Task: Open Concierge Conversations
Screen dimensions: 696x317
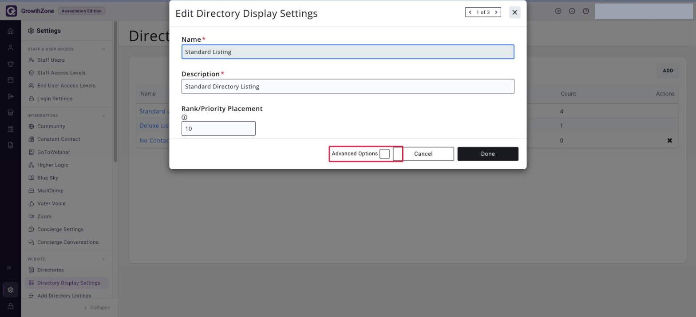Action: tap(68, 242)
